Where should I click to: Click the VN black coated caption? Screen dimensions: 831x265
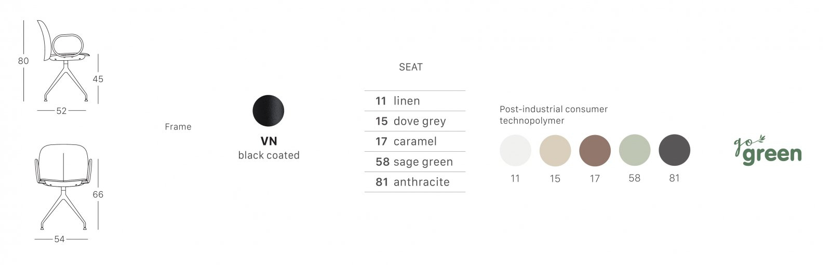269,148
